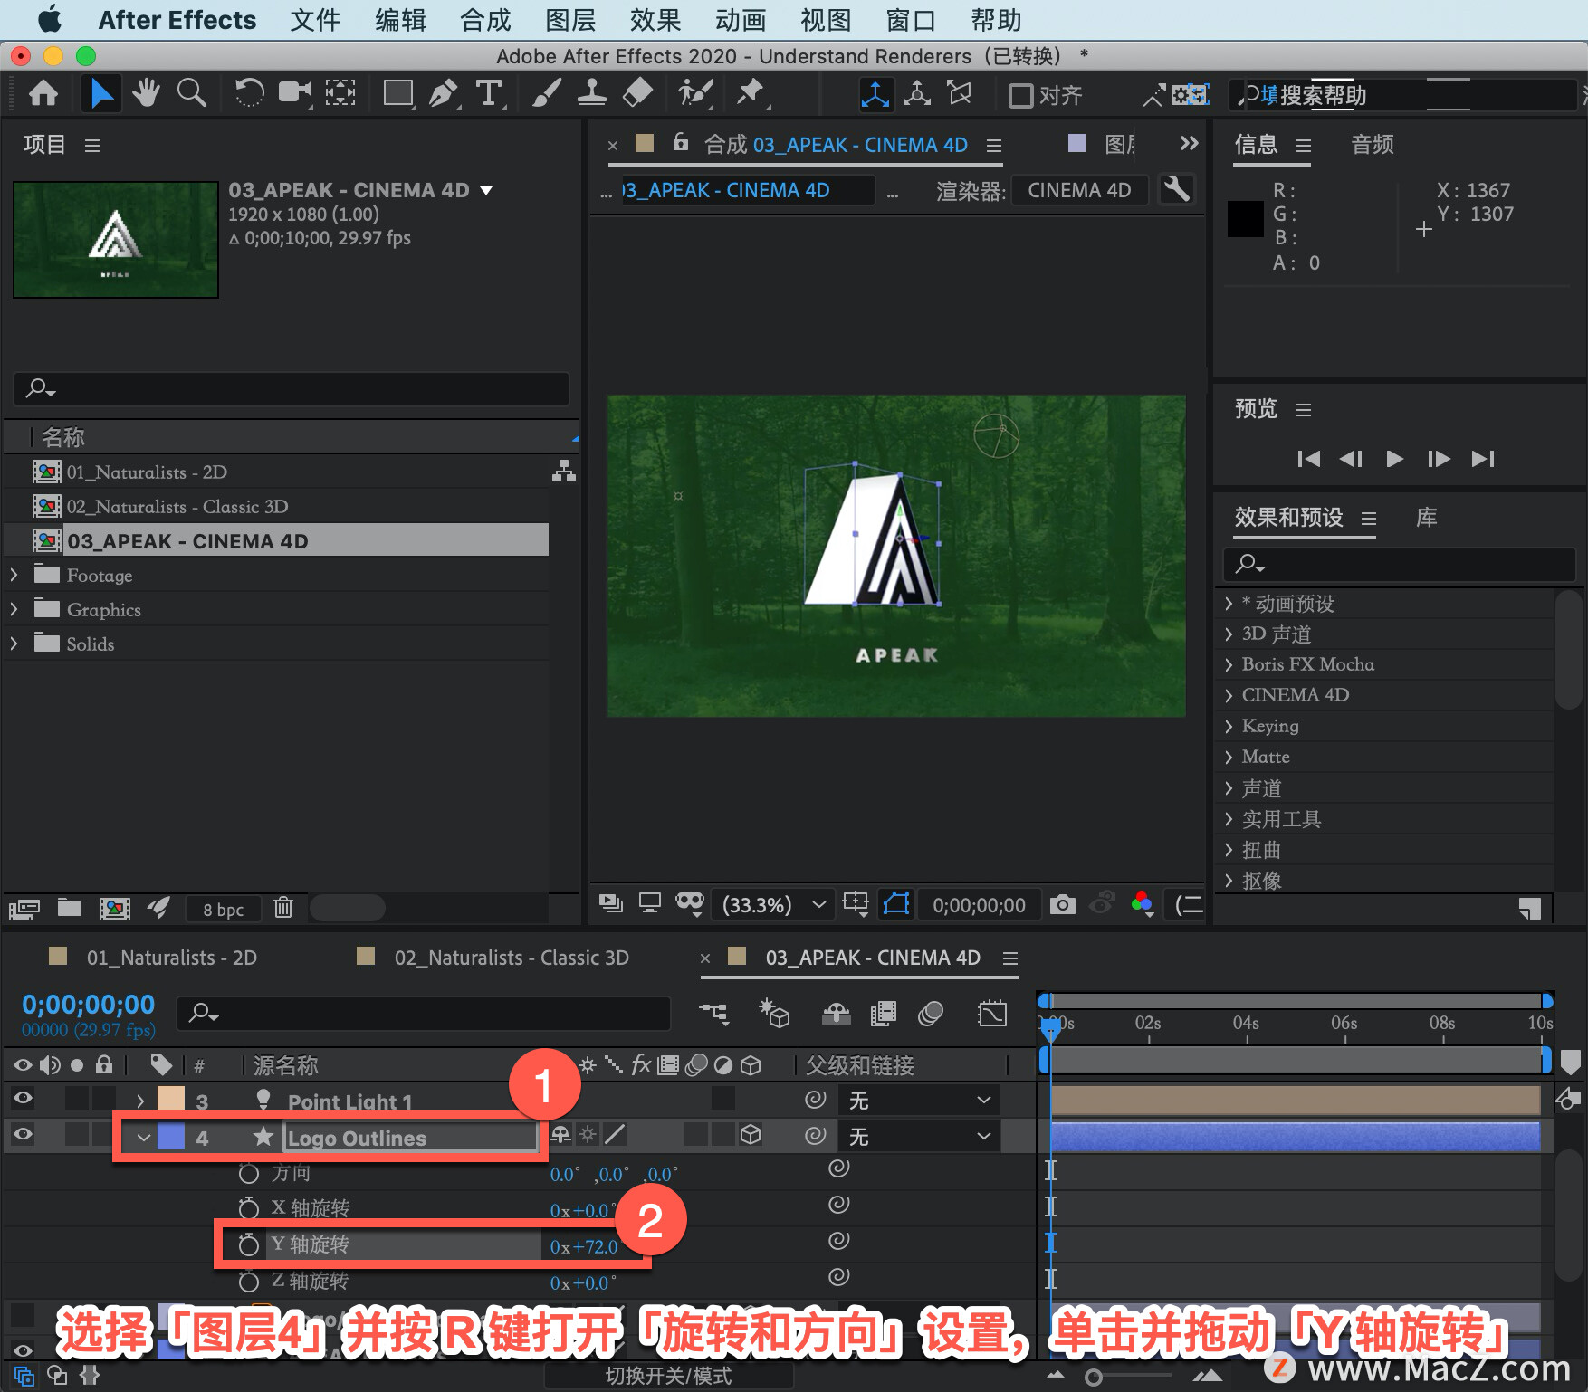Show channel and color management settings
Viewport: 1588px width, 1392px height.
click(x=1143, y=904)
